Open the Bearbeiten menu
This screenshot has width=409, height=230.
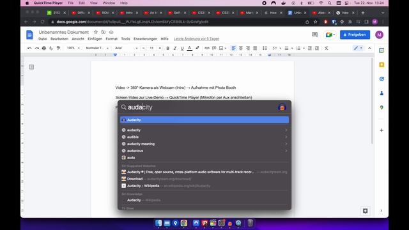[x=59, y=39]
